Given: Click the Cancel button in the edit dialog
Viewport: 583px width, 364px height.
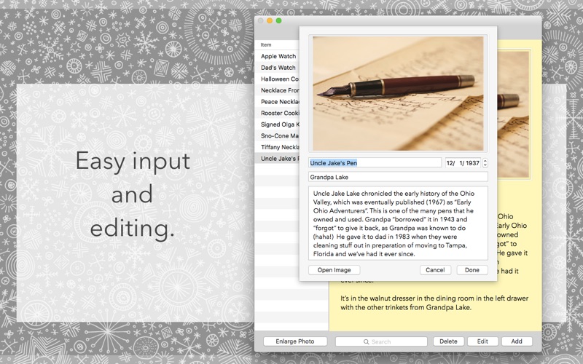Looking at the screenshot, I should [435, 270].
